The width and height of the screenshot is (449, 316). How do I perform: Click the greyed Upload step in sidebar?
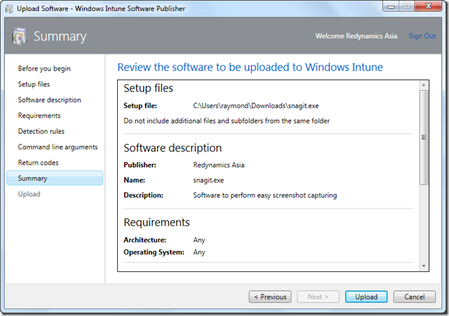click(29, 194)
